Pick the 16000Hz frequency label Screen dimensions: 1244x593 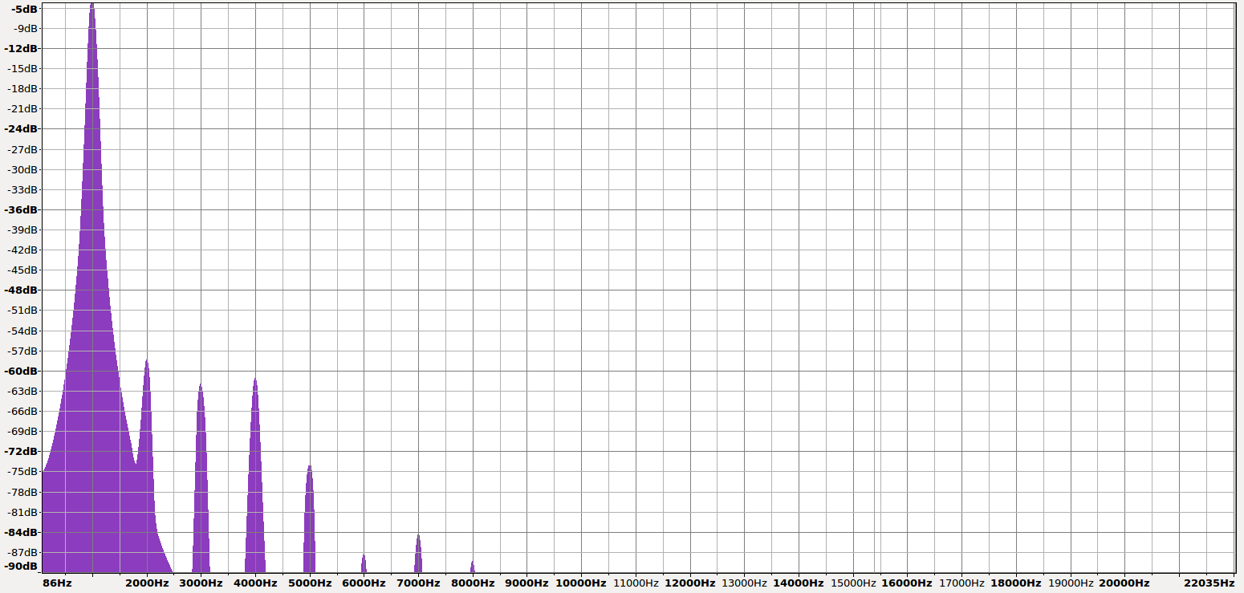906,583
